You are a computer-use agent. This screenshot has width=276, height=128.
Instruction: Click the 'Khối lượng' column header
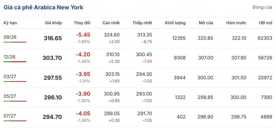coord(175,23)
